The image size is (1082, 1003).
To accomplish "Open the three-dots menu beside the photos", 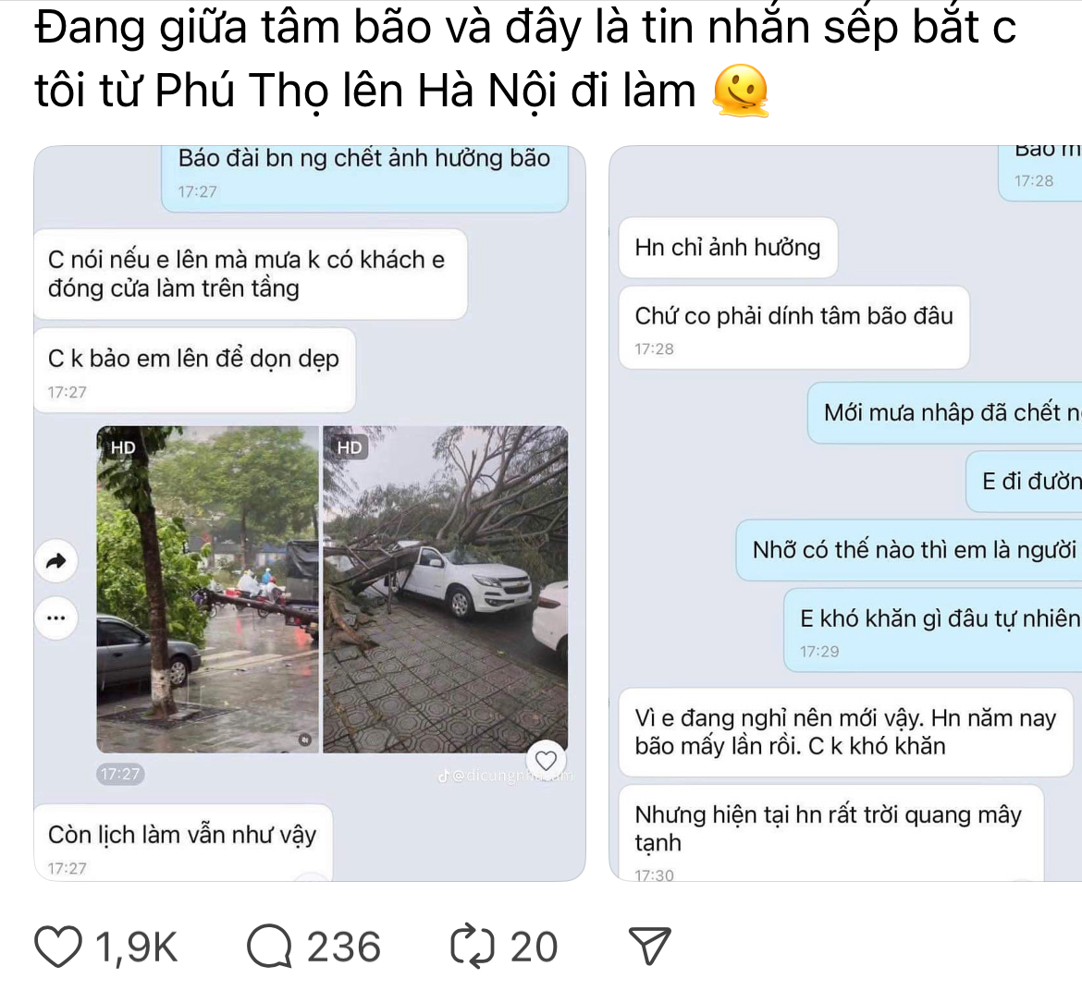I will (55, 618).
